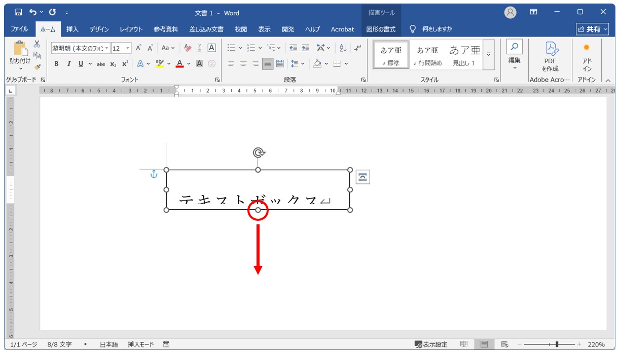Expand bullet list dropdown arrow
The image size is (620, 354).
pos(240,48)
